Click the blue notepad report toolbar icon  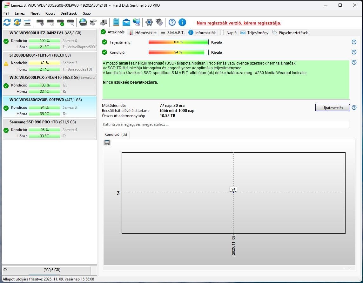pyautogui.click(x=116, y=23)
